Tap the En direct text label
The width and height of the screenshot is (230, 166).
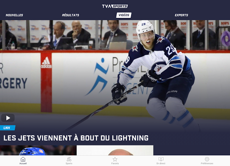(x=161, y=163)
